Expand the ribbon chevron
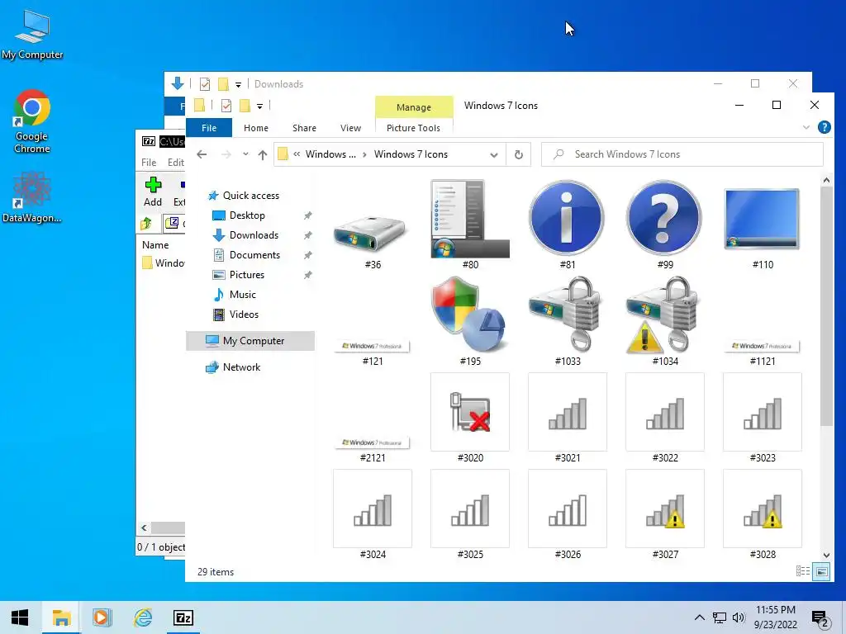The height and width of the screenshot is (634, 846). 806,128
